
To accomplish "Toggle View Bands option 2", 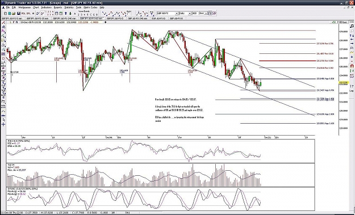I will point(78,15).
